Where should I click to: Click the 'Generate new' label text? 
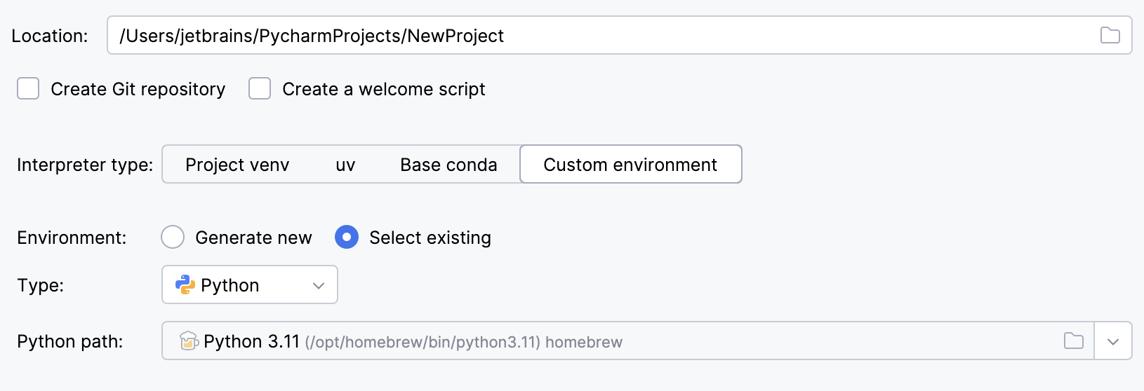pyautogui.click(x=253, y=238)
